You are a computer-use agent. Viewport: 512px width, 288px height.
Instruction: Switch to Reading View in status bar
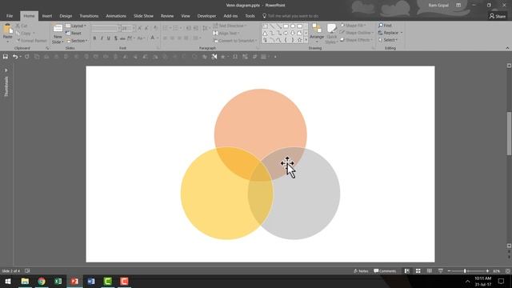430,271
